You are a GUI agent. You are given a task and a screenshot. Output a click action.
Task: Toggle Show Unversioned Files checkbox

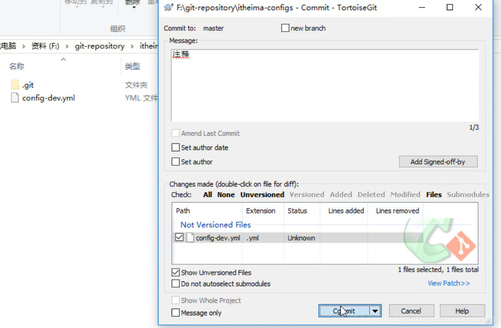(175, 273)
